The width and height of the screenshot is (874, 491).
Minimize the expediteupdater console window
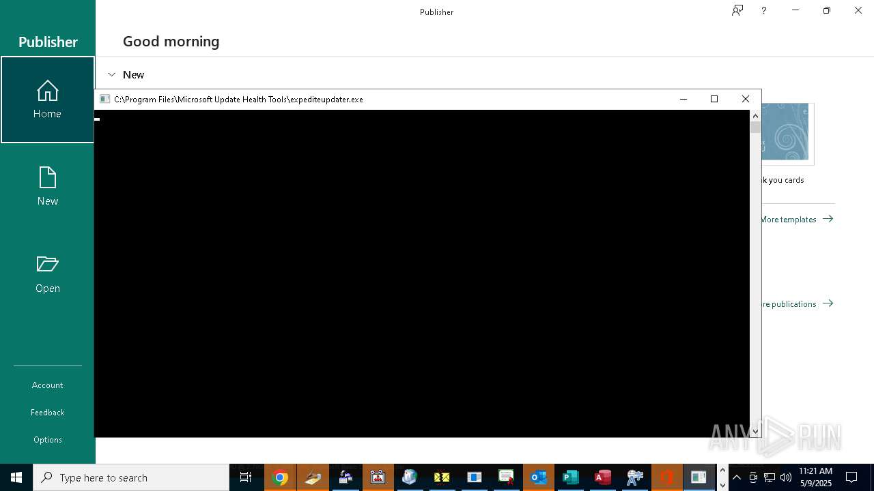[683, 99]
